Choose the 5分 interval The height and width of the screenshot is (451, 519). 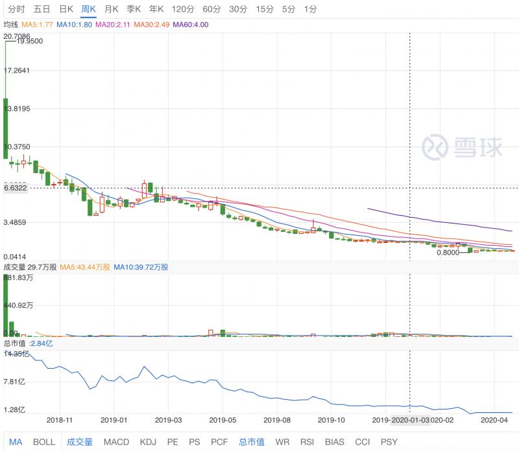click(288, 9)
